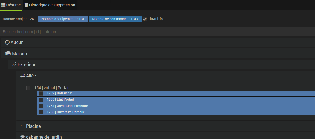Toggle the Inactifs checkbox
This screenshot has height=139, width=315.
[x=145, y=19]
